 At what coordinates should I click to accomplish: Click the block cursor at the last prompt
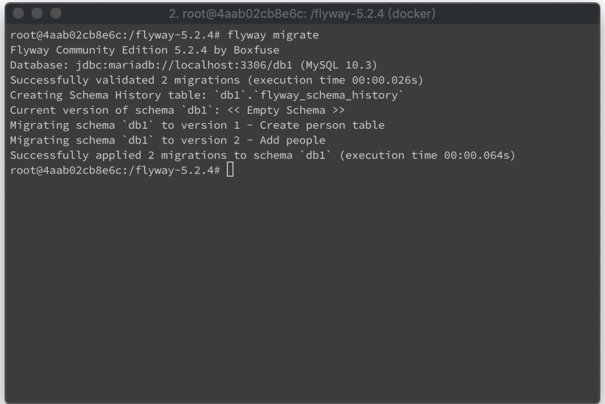(x=230, y=170)
